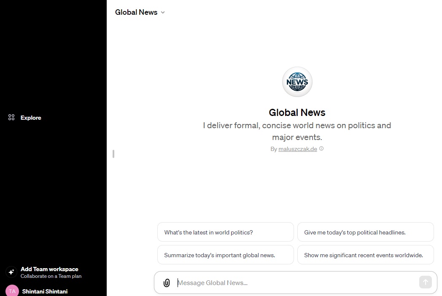Collapse the sidebar using the divider handle
The width and height of the screenshot is (442, 296).
click(x=113, y=154)
